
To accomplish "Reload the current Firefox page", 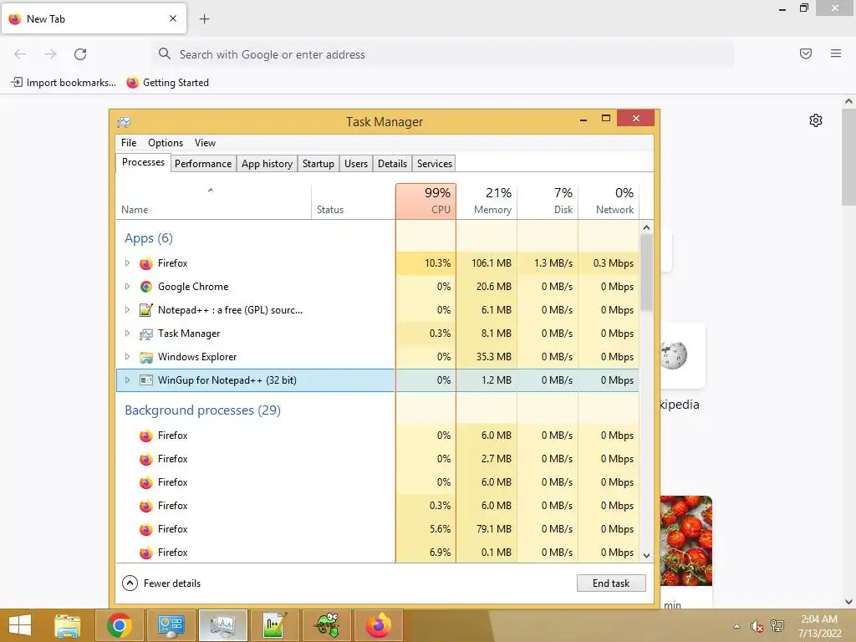I will point(80,54).
